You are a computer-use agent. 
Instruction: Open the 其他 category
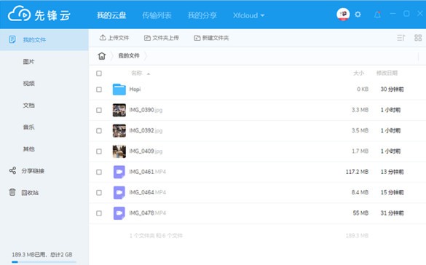coord(28,149)
